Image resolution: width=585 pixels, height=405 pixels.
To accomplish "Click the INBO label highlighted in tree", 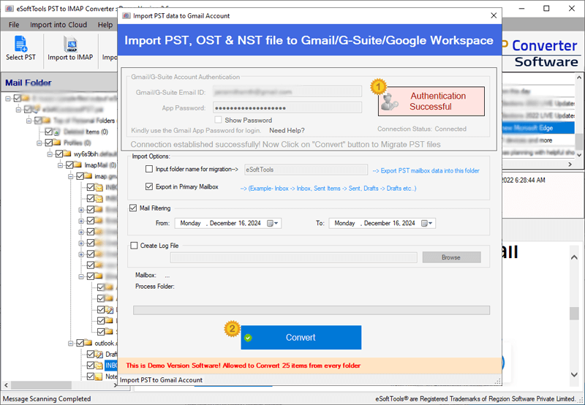I will pos(111,365).
